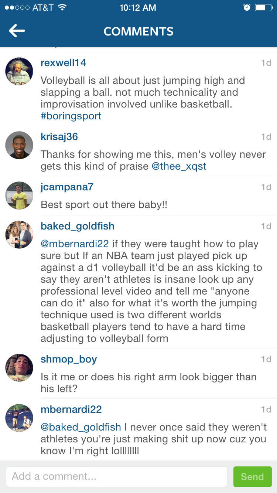This screenshot has height=493, width=277.
Task: Tap the baked_goldfish username heading
Action: point(78,226)
